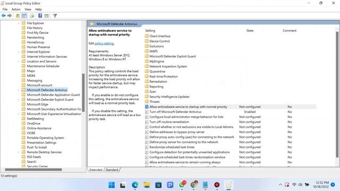Click the Quarantine folder icon
Screen dimensions: 340x191
click(147, 71)
